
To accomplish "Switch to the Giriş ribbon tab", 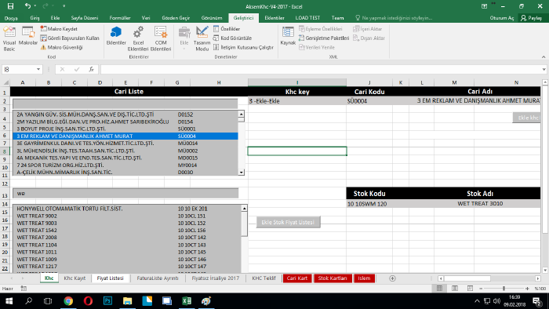I will 35,18.
